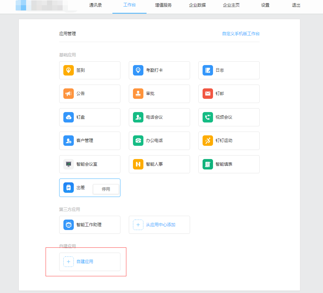Click the plus icon beside 自建应用
This screenshot has width=323, height=293.
pos(68,262)
